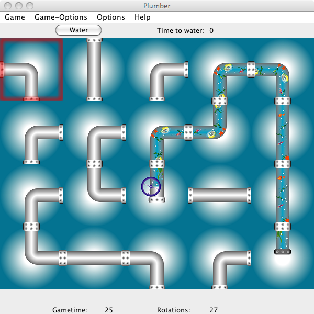The height and width of the screenshot is (314, 314).
Task: Rotate the water-filled elbow in second row, third column
Action: pyautogui.click(x=157, y=132)
